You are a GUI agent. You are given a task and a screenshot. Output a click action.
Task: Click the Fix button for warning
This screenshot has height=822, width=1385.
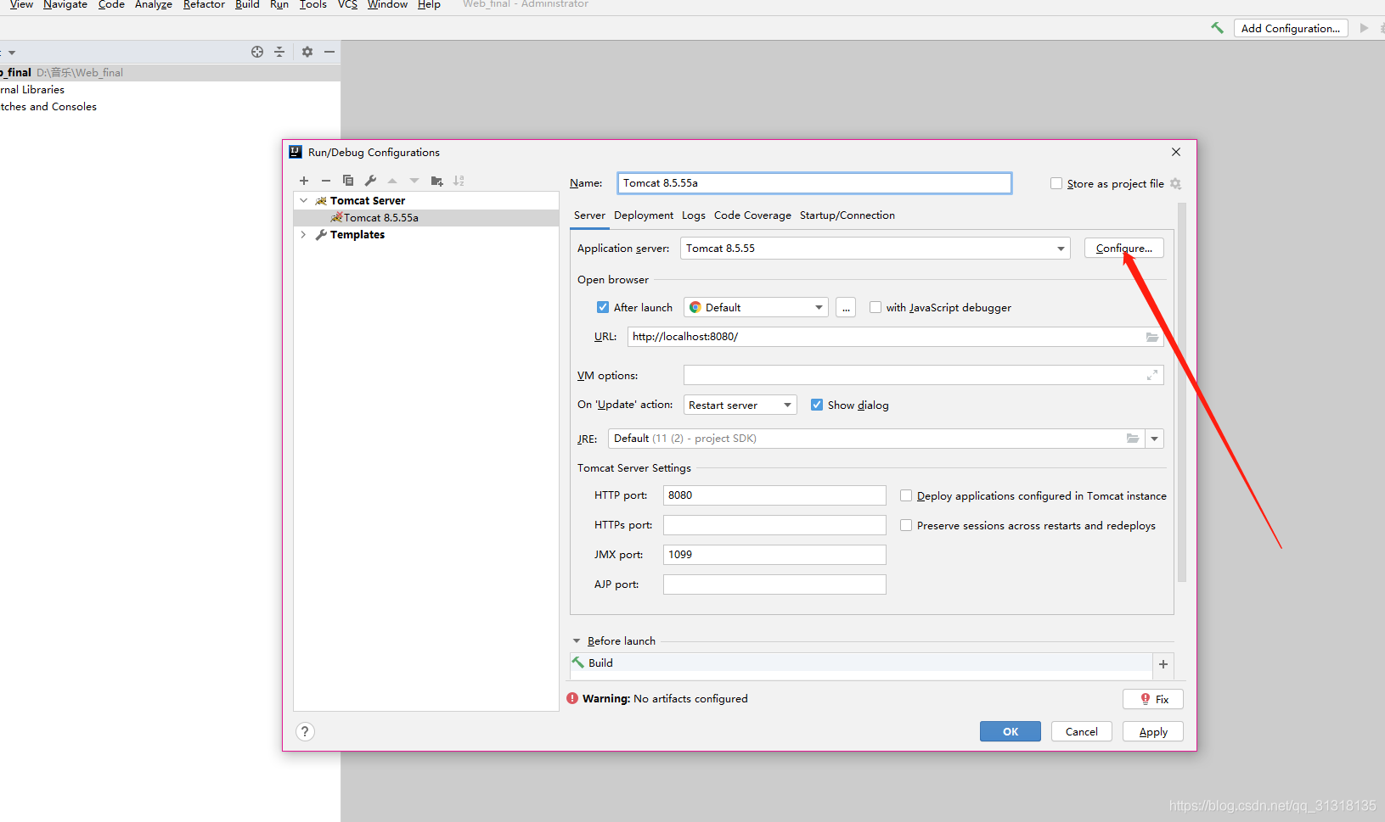coord(1153,699)
